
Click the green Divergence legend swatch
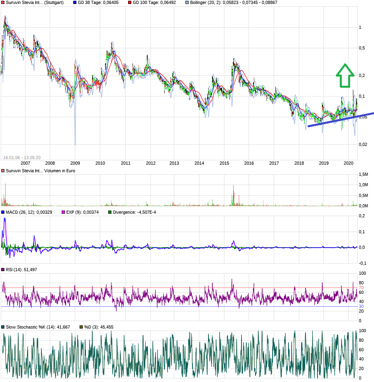click(x=110, y=212)
